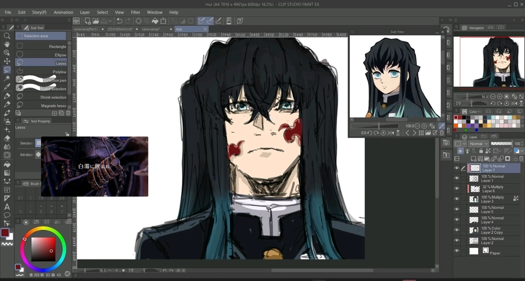Select the Balloon tool
Viewport: 525px width, 281px height.
point(7,215)
